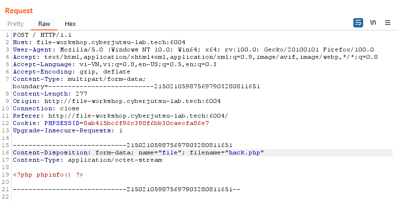The height and width of the screenshot is (201, 397).
Task: Click the Content-Length value 277
Action: point(81,94)
